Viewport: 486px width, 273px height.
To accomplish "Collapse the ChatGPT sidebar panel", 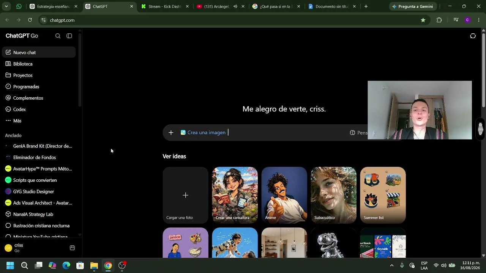I will tap(69, 36).
